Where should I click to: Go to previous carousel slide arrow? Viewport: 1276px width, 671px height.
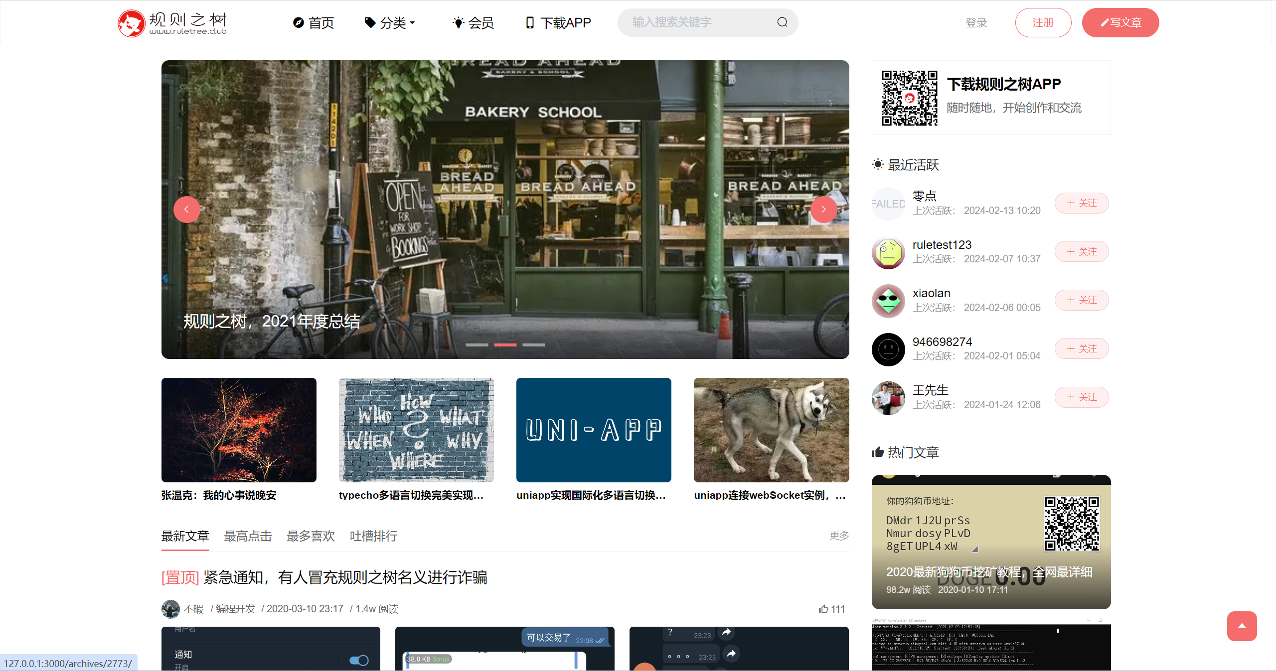[186, 210]
